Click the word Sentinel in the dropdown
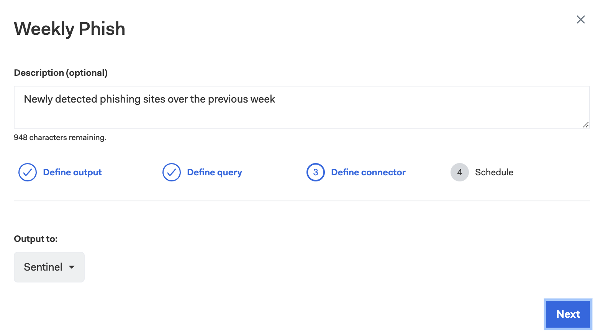This screenshot has width=603, height=333. 43,267
